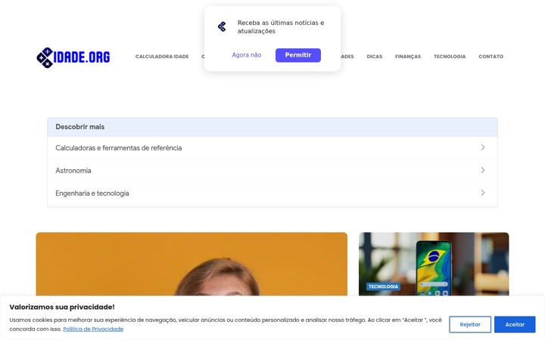Allow notifications with the Permitir button
Image resolution: width=545 pixels, height=340 pixels.
pos(298,55)
